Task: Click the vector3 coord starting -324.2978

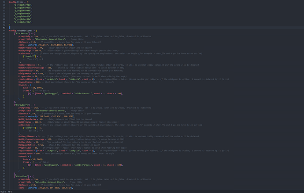Action: pyautogui.click(x=50, y=188)
